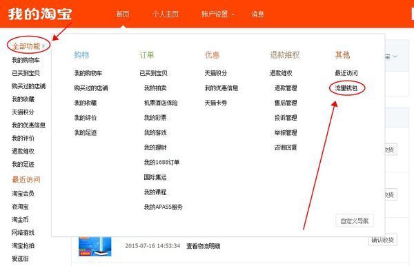
Task: Select 已买到宝贝 in the 订单 column
Action: point(153,73)
